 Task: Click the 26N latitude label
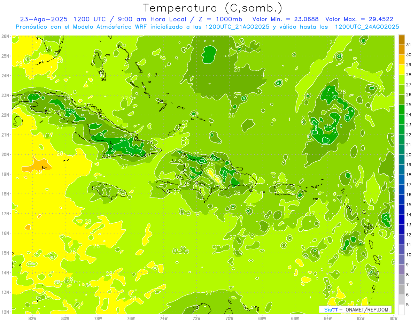click(x=5, y=36)
